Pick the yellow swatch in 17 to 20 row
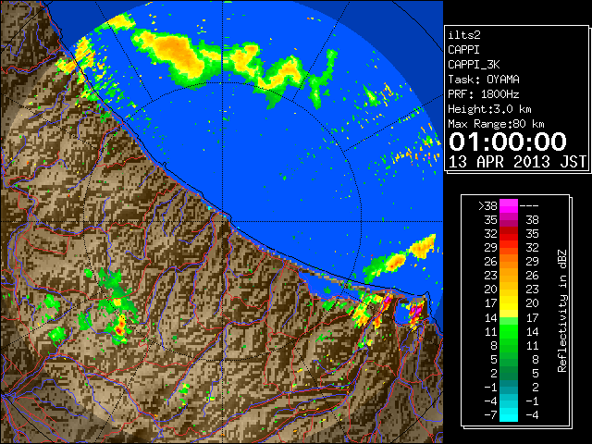Screen dimensions: 592x444 509,303
